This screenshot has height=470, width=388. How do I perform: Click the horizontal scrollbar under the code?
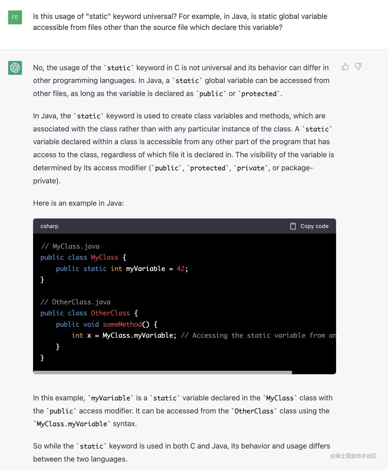163,372
